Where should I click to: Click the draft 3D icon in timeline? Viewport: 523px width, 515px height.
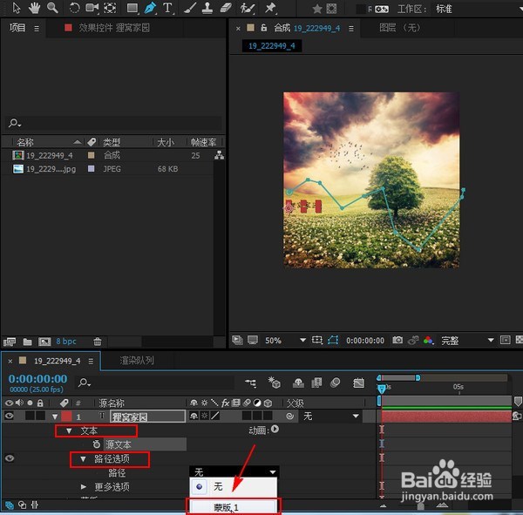[x=275, y=383]
